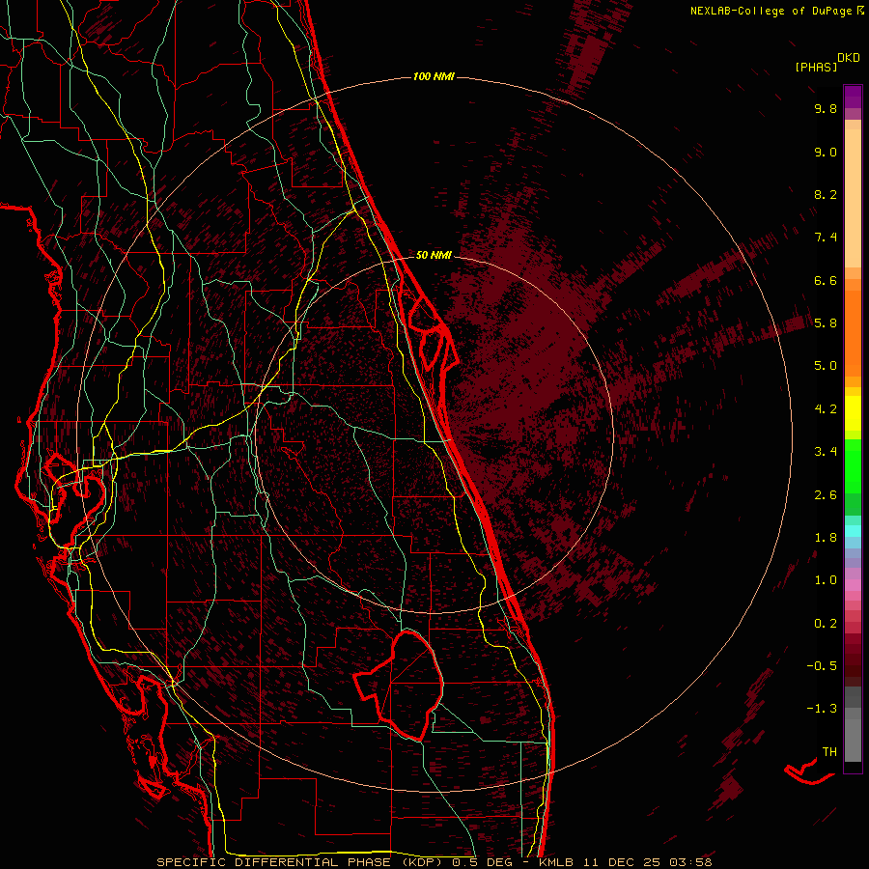Click the purple segment of color bar
869x869 pixels.
click(853, 97)
